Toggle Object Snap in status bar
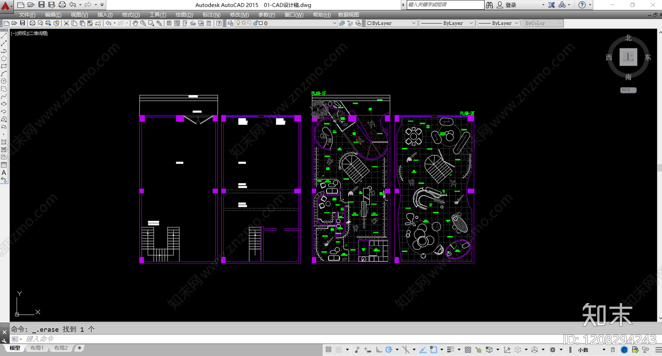The width and height of the screenshot is (662, 356). 433,350
